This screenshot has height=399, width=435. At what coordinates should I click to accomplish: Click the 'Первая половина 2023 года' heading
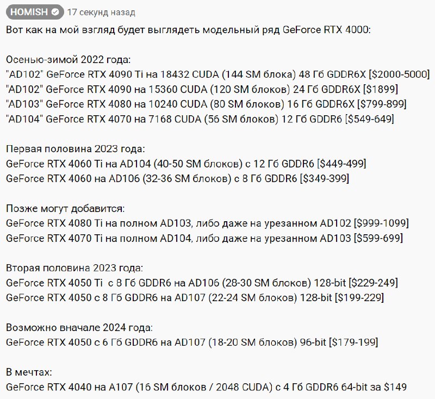click(x=76, y=149)
